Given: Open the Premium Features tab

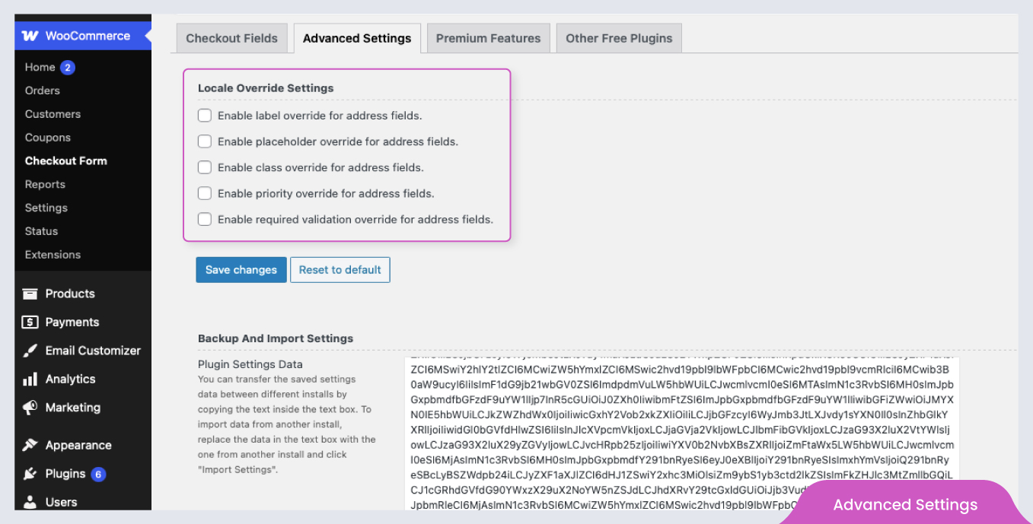Looking at the screenshot, I should [488, 38].
